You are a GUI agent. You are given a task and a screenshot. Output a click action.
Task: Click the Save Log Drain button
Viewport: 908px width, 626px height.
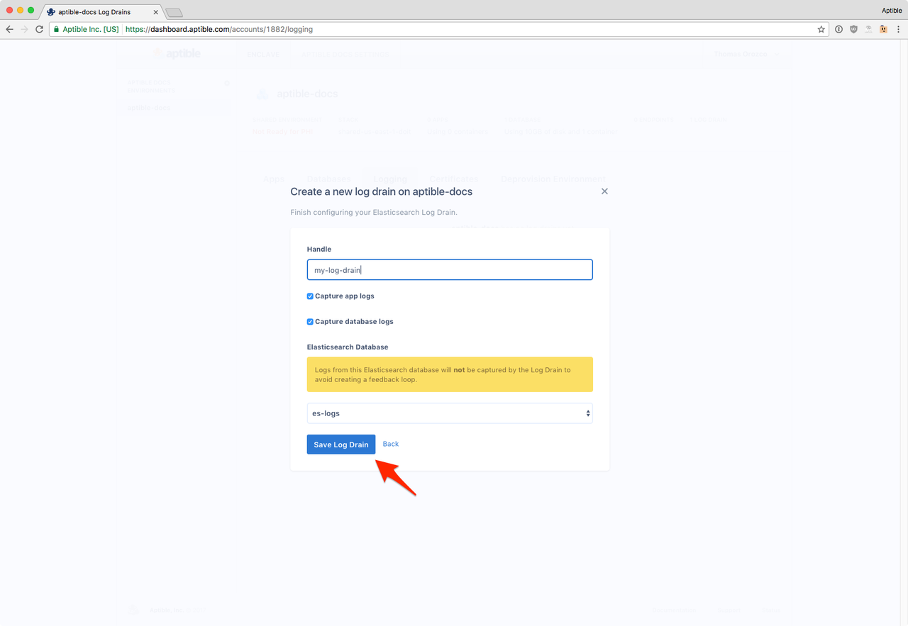(341, 445)
